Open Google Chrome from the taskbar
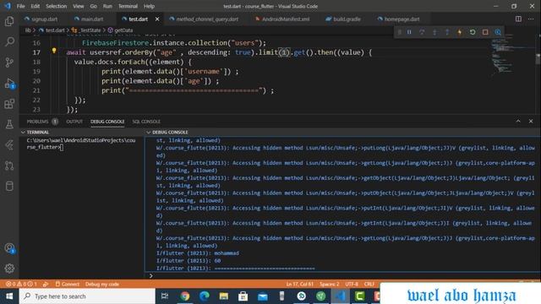This screenshot has height=304, width=541. [x=185, y=296]
